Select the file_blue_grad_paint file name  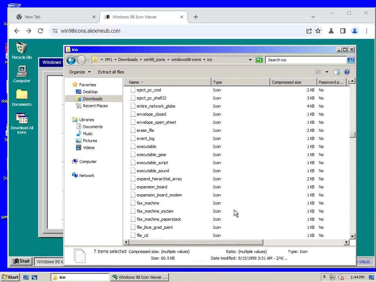(155, 227)
